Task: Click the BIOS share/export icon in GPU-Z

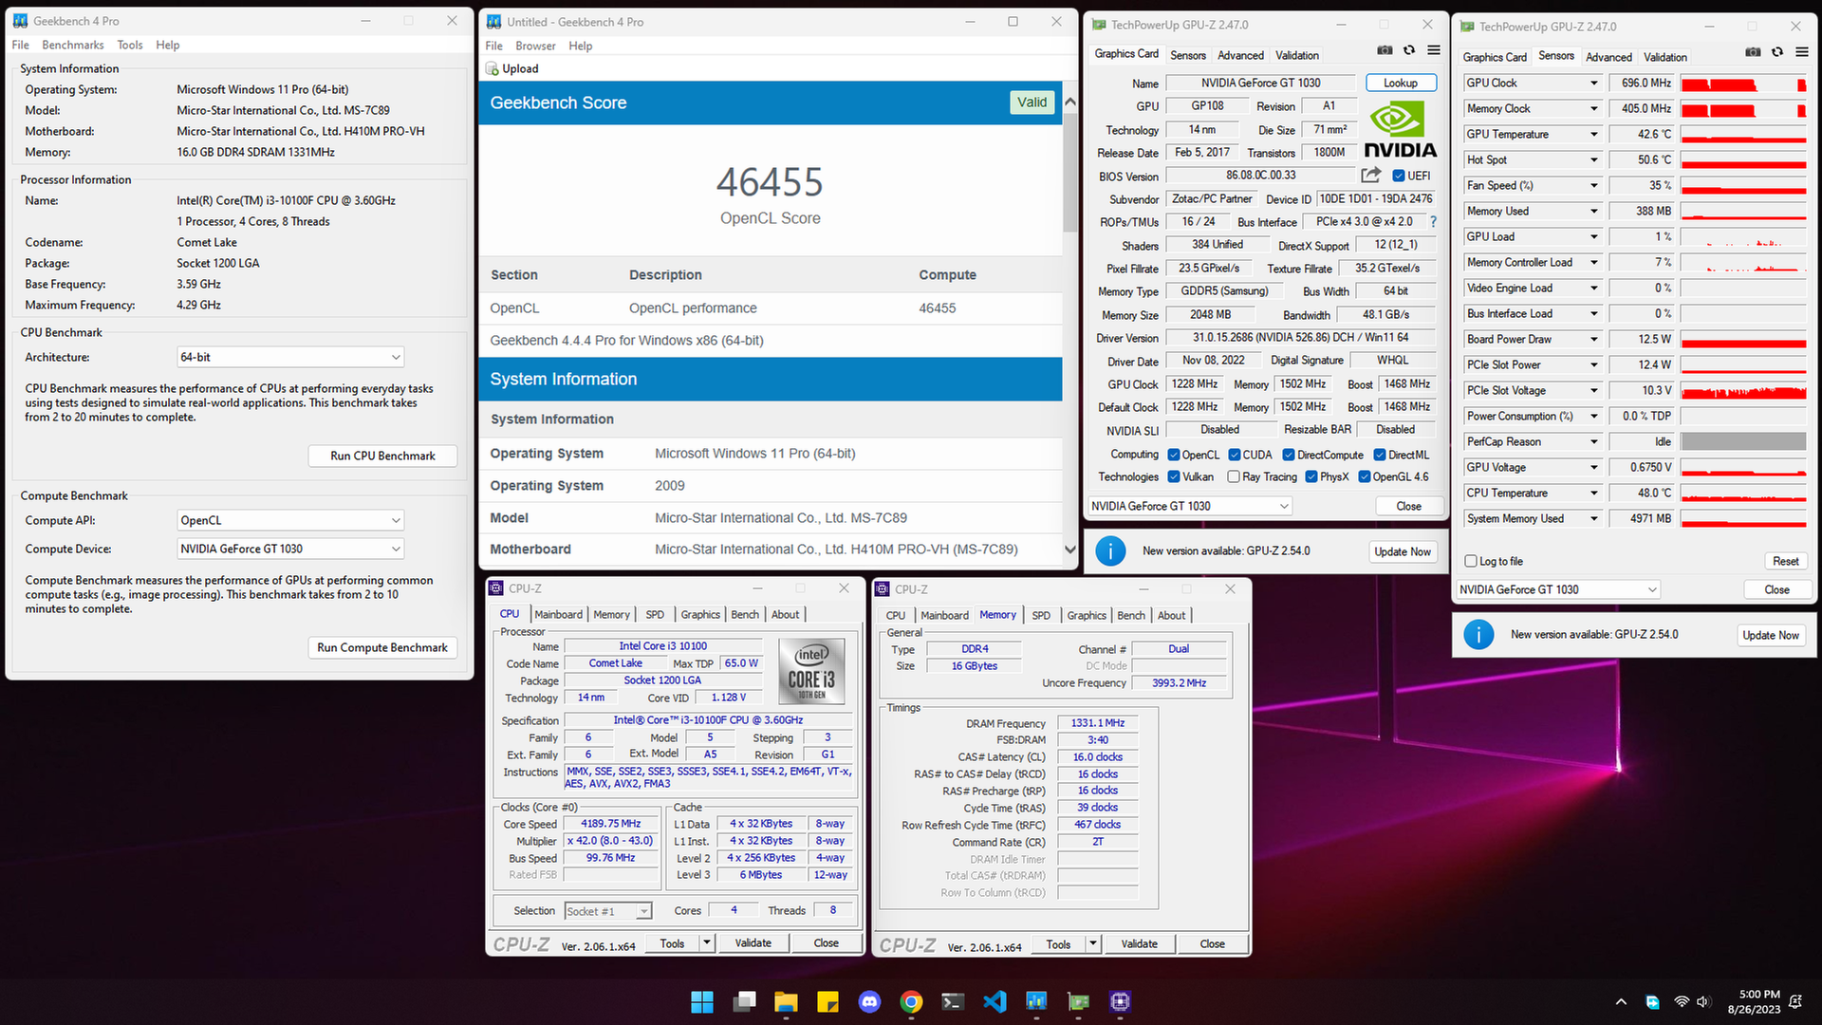Action: click(1370, 175)
